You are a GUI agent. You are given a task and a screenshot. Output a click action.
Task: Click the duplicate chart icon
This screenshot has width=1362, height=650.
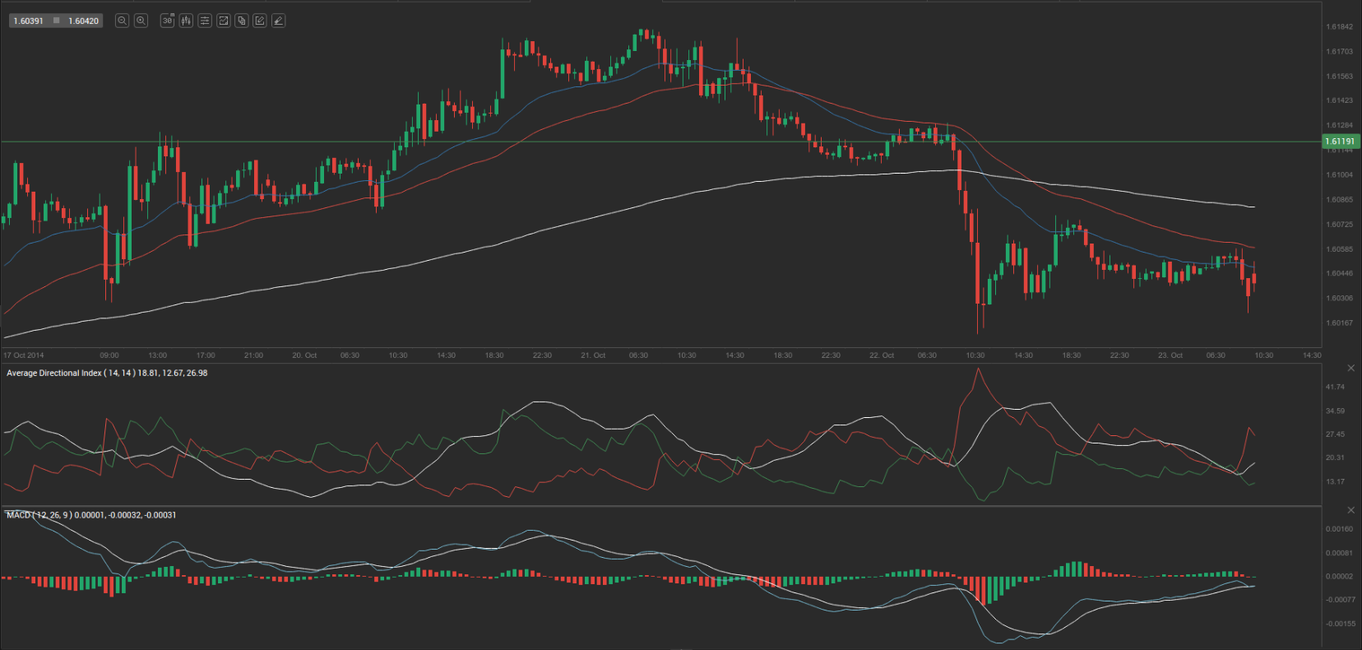click(x=242, y=21)
